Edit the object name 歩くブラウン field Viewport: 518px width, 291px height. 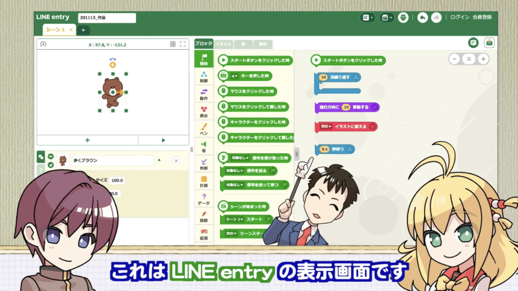(113, 160)
